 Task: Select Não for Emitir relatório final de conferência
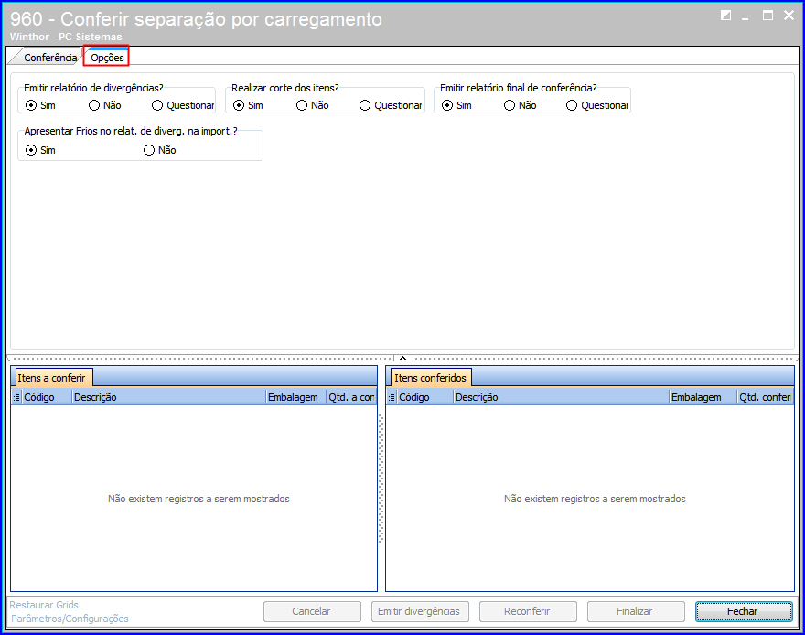coord(521,105)
